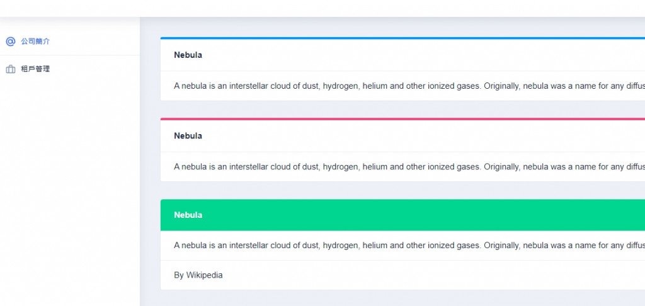645x306 pixels.
Task: Click the pink top border of the second card
Action: [x=403, y=119]
